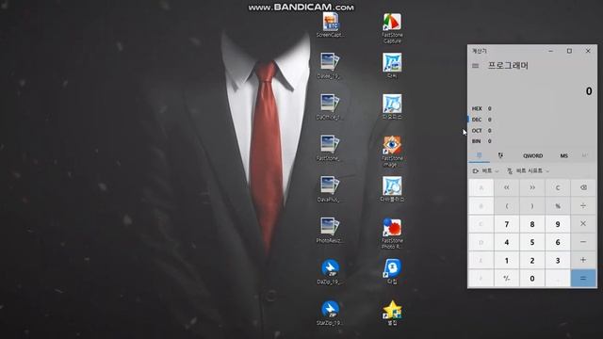Viewport: 603px width, 339px height.
Task: Click the open parenthesis key
Action: 507,206
